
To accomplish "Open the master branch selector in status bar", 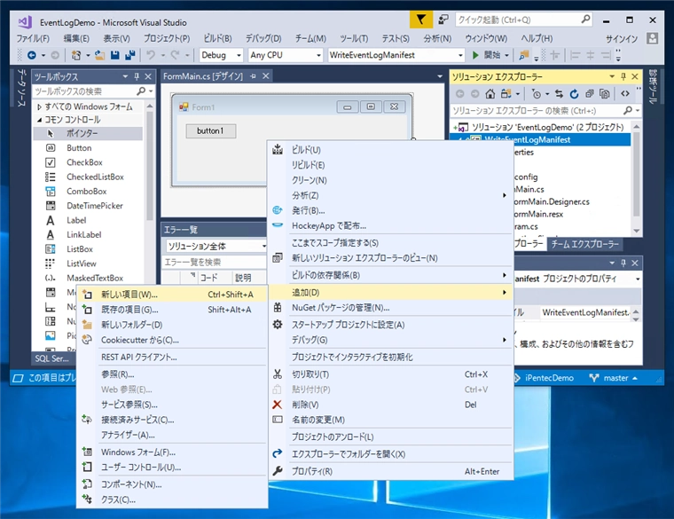I will click(x=614, y=378).
